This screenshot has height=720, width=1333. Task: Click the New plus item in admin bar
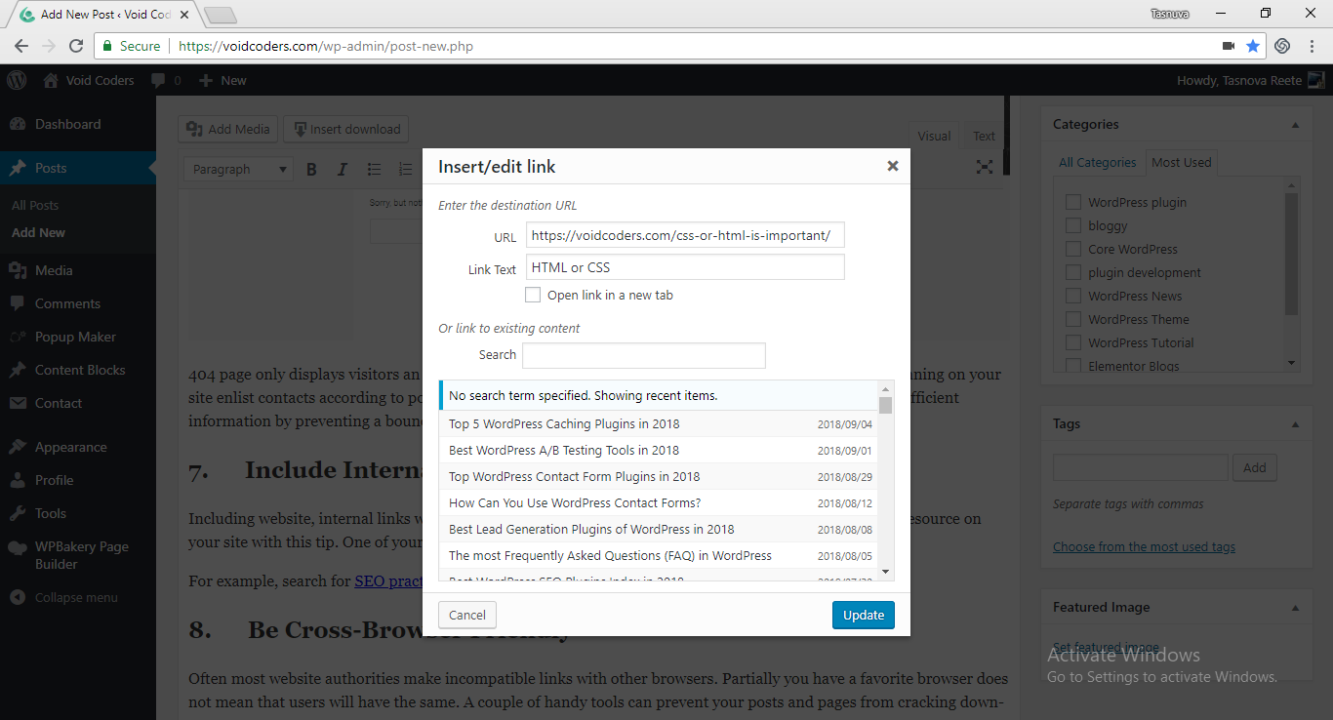pyautogui.click(x=222, y=80)
